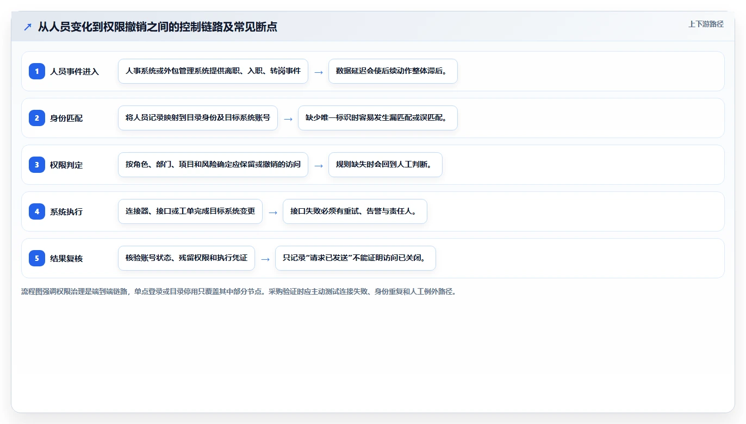Screen dimensions: 746x424
Task: Click the title 从人员变化到权限撤销之间的控制链路及常见断点
Action: point(158,27)
